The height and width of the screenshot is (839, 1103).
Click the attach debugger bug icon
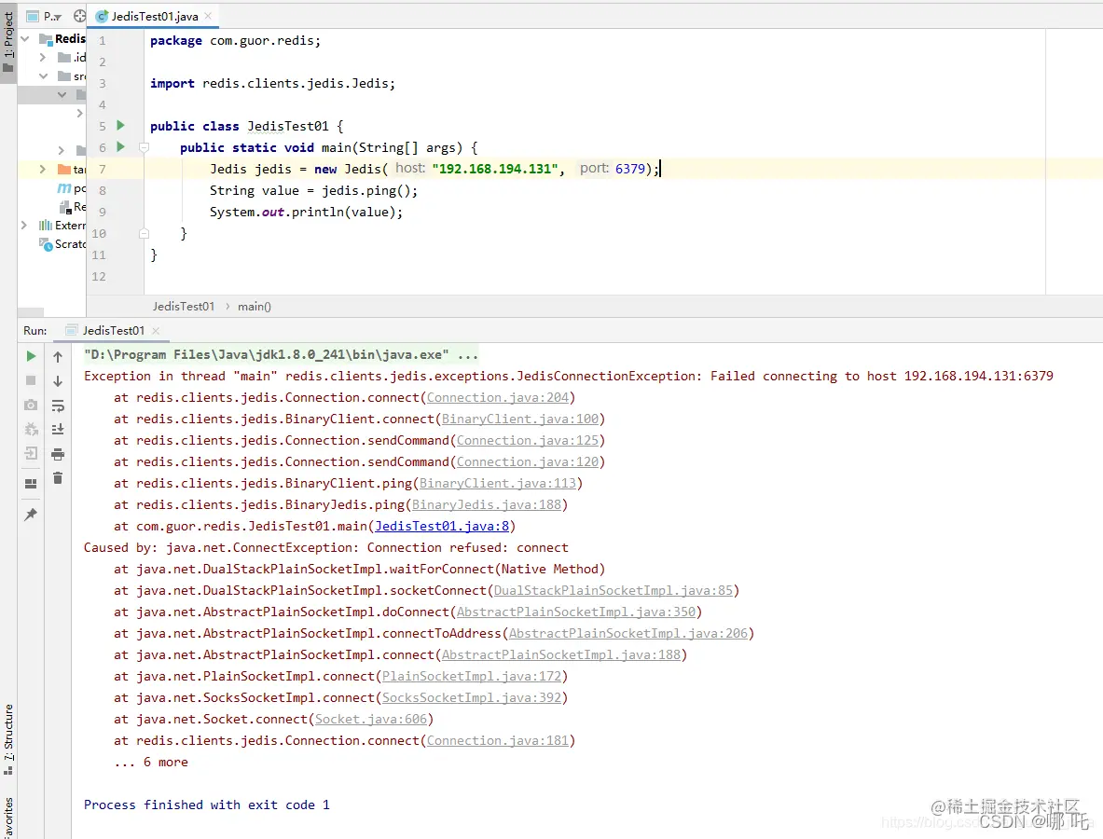[31, 429]
